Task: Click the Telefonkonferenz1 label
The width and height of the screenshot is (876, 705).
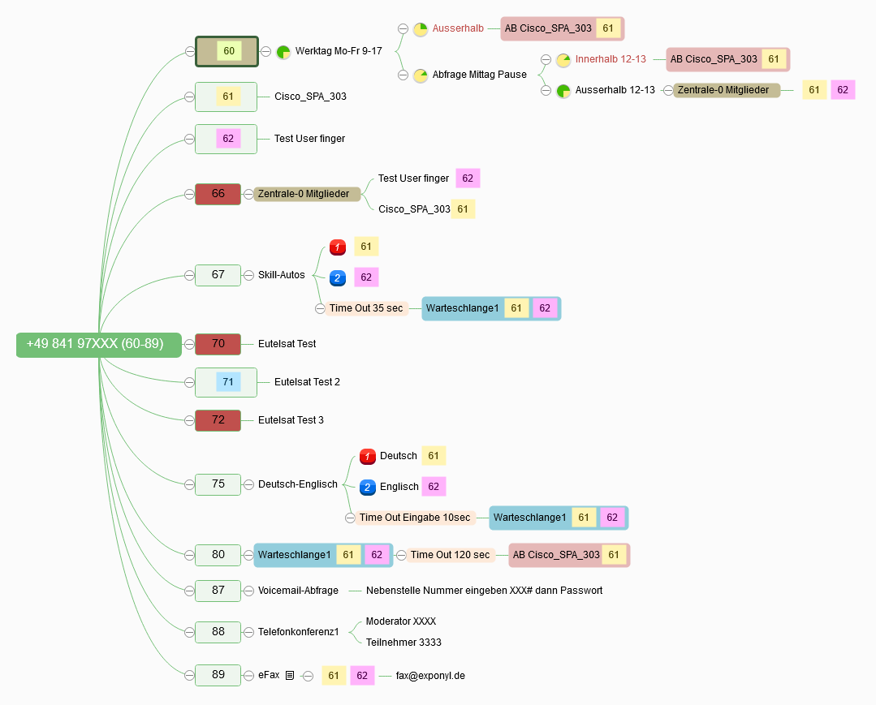Action: tap(298, 633)
